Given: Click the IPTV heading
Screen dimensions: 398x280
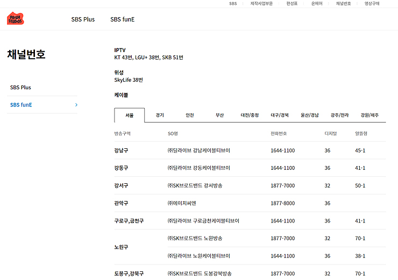Looking at the screenshot, I should [120, 50].
